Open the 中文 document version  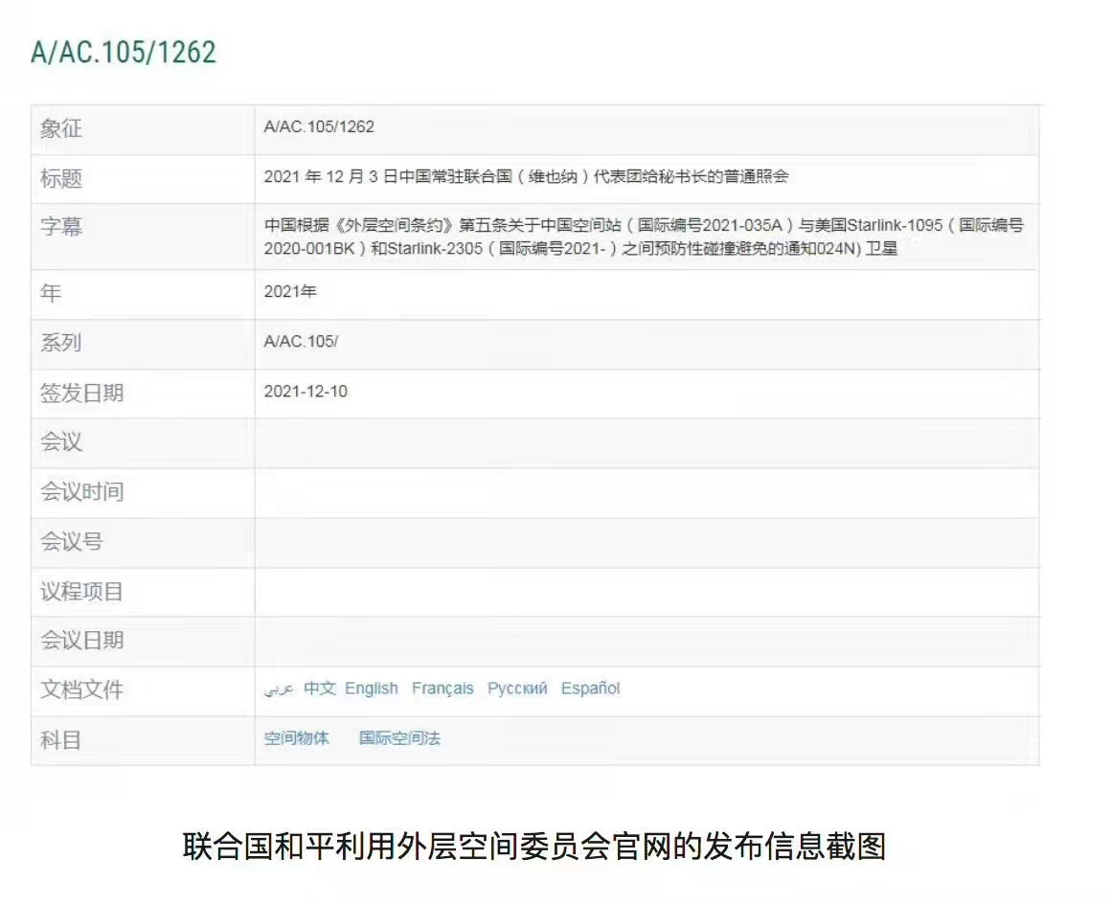pos(319,689)
